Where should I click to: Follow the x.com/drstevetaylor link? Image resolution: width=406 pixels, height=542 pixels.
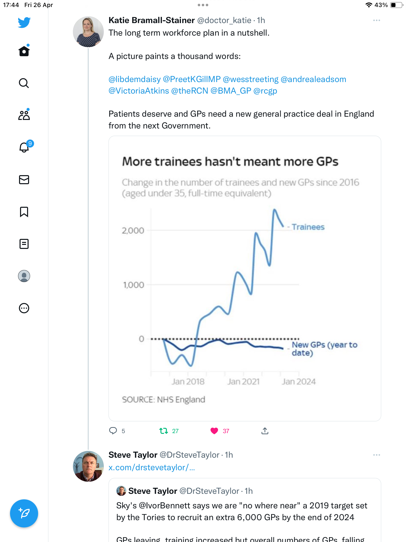coord(152,467)
